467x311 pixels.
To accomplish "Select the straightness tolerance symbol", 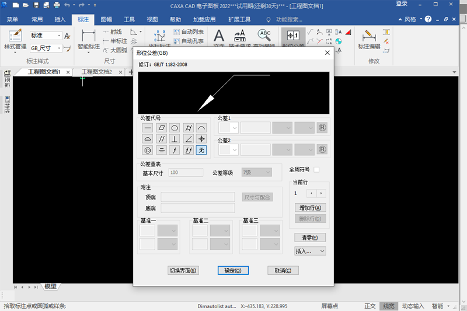I will click(148, 128).
